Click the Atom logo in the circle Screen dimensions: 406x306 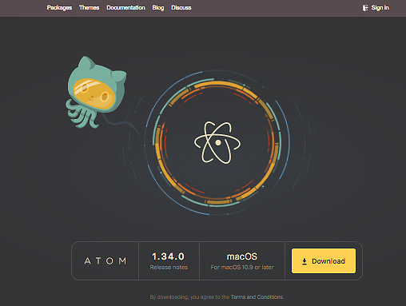217,142
